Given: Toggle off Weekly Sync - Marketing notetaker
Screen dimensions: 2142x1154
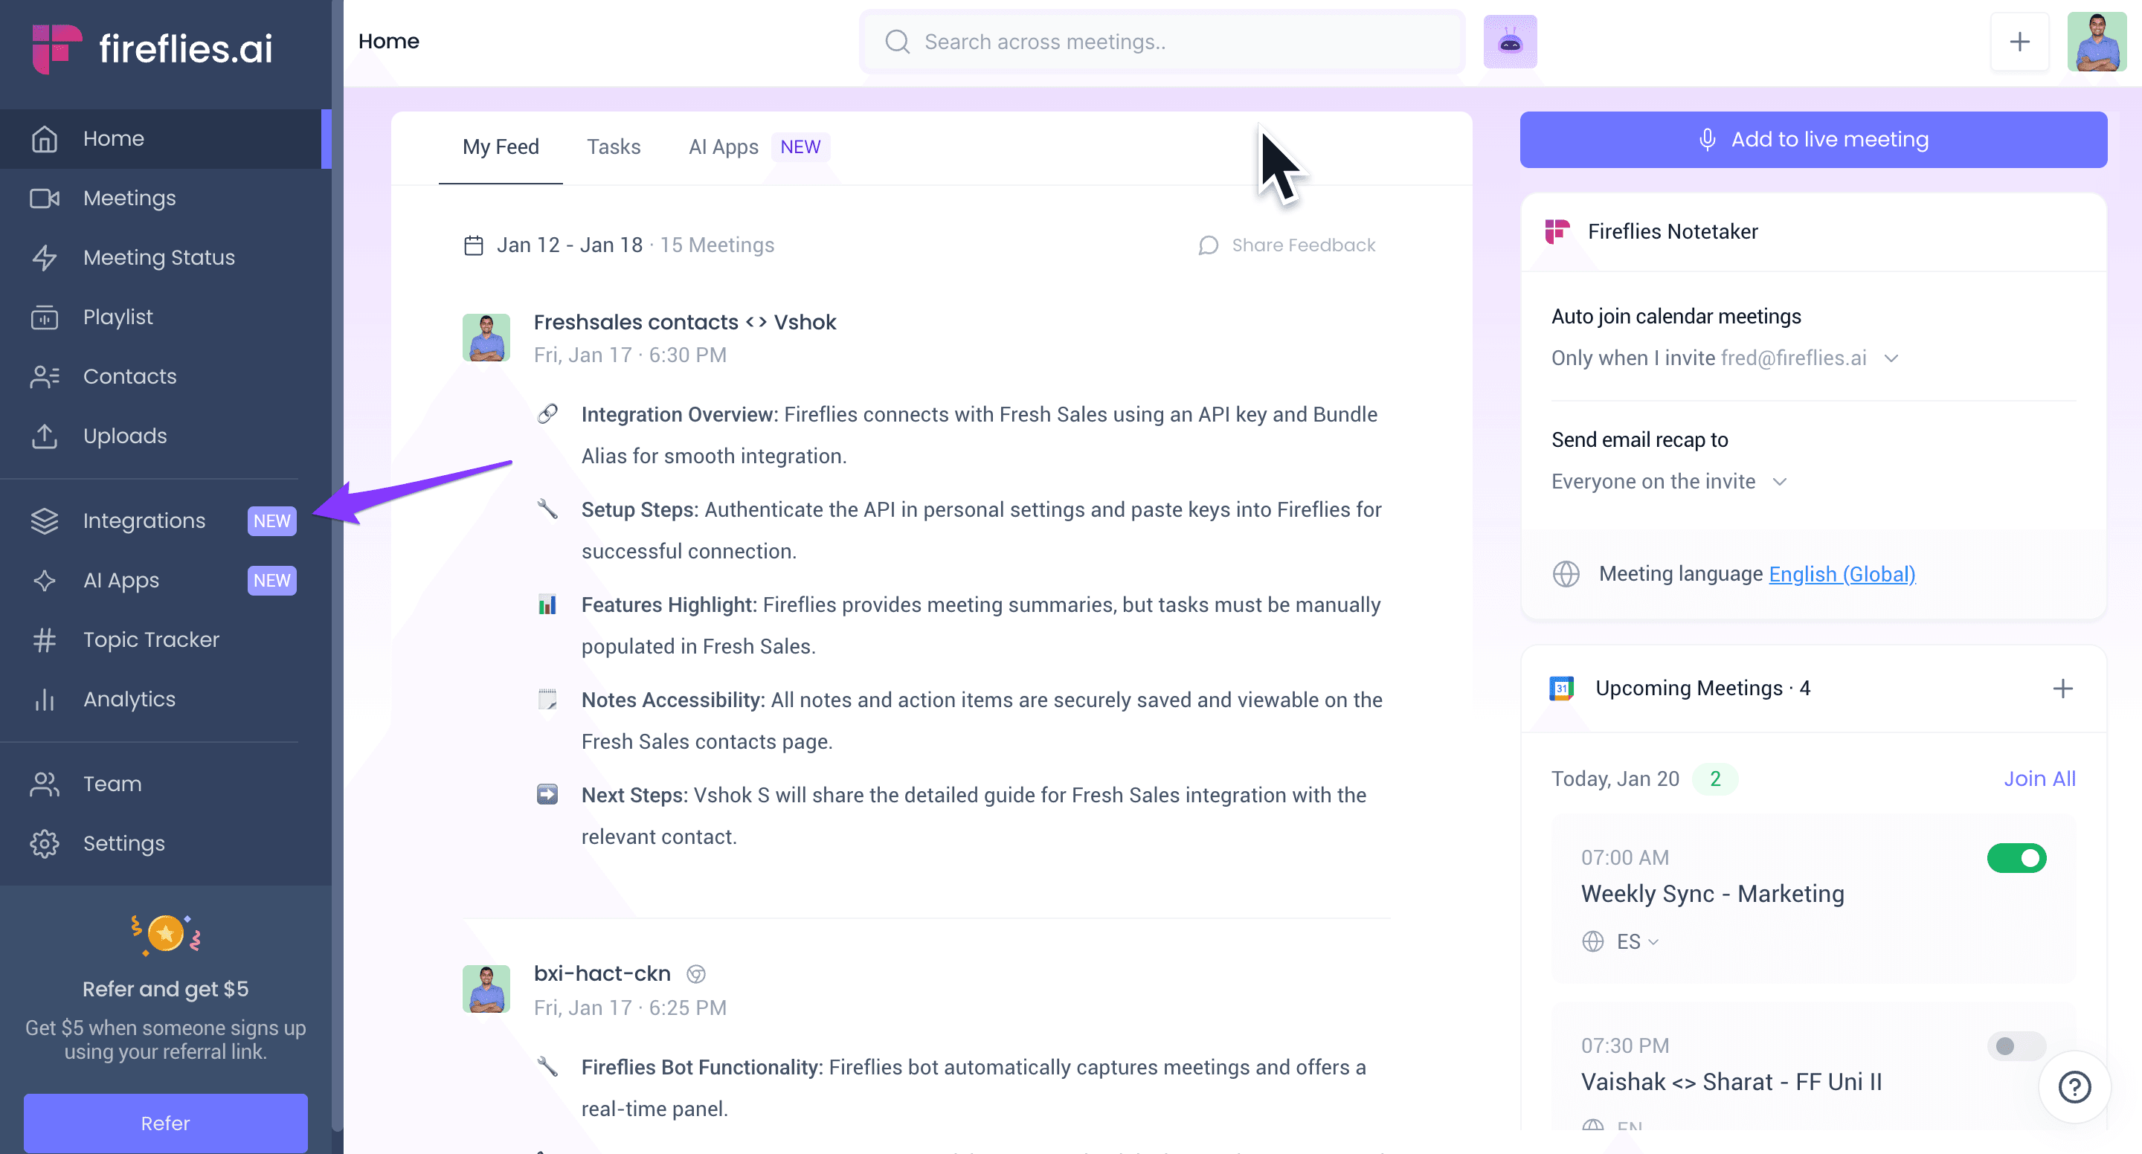Looking at the screenshot, I should [x=2016, y=858].
